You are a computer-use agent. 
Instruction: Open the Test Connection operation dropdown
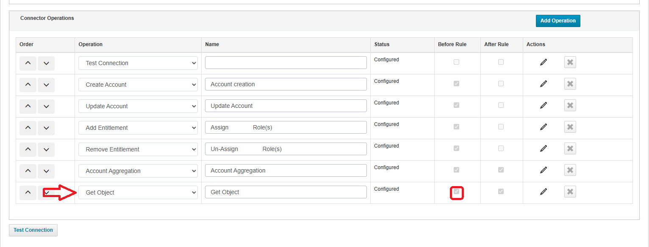coord(138,63)
